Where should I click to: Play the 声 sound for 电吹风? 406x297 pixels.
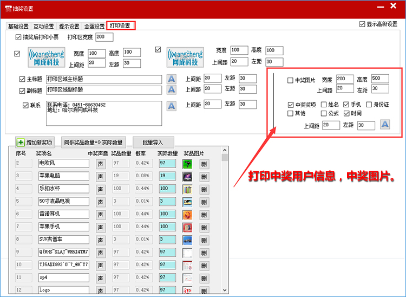pos(101,163)
